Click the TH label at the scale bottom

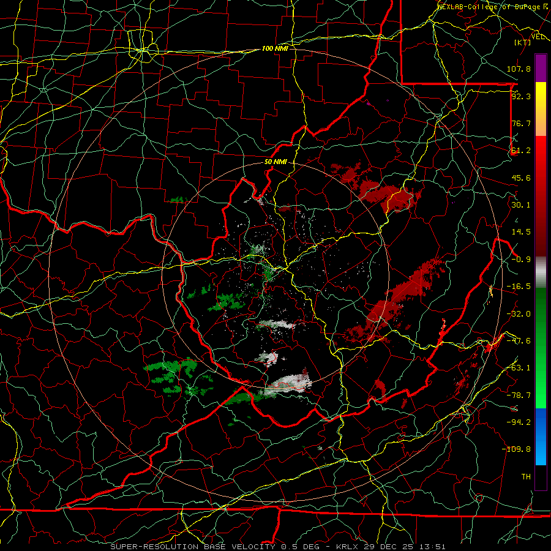tap(526, 477)
